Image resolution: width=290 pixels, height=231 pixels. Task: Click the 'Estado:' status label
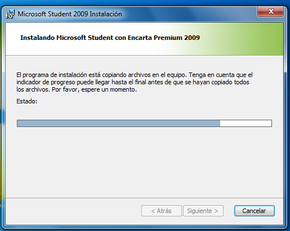[x=27, y=101]
